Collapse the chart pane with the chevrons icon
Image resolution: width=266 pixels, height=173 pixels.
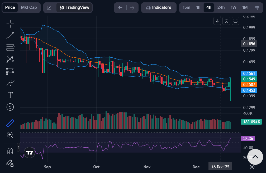226,21
